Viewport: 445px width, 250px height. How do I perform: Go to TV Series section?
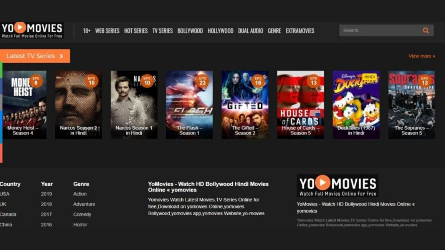(162, 31)
